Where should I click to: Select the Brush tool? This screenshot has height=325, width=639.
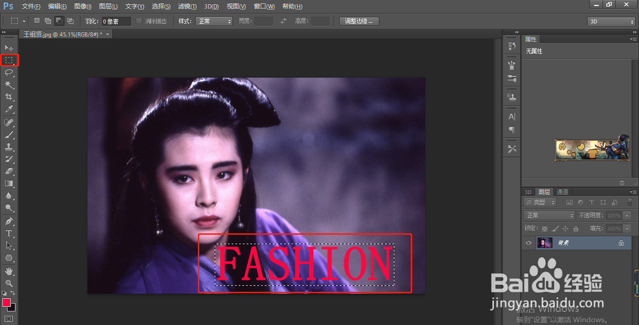[x=9, y=135]
